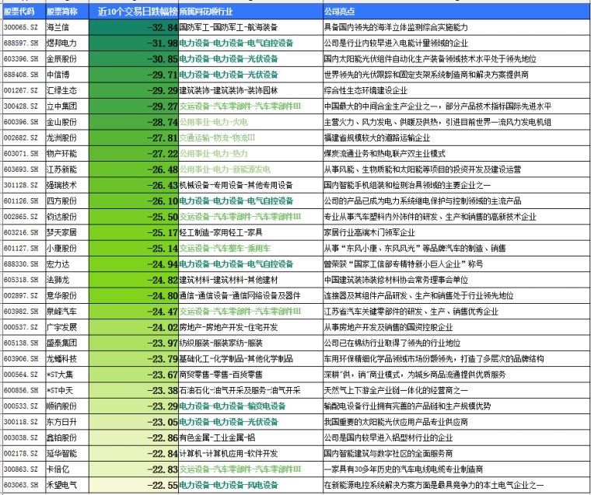Click the -32.84 decline value cell

click(x=134, y=27)
